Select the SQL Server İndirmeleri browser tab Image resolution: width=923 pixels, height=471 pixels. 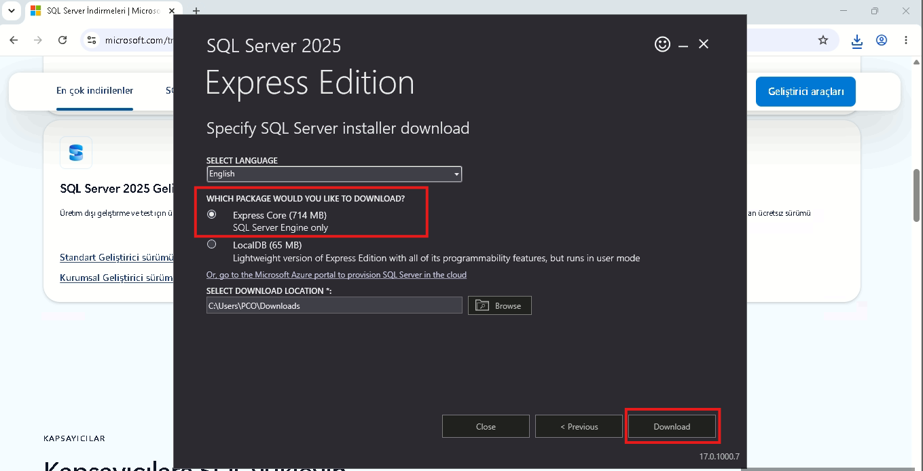pos(102,11)
